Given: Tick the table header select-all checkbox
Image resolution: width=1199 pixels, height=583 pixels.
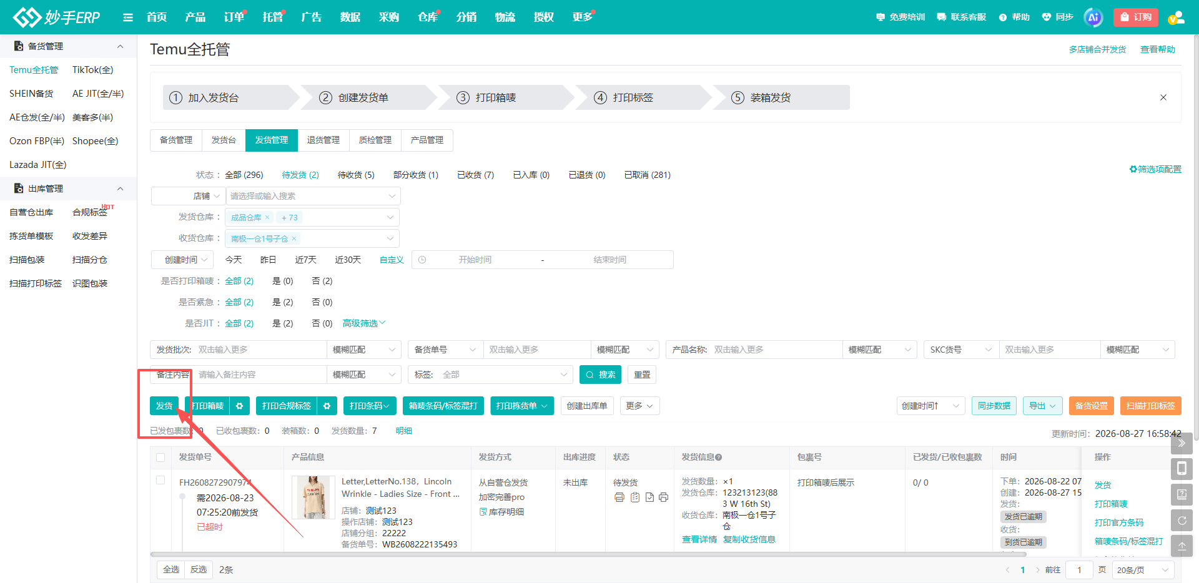Looking at the screenshot, I should [x=160, y=458].
